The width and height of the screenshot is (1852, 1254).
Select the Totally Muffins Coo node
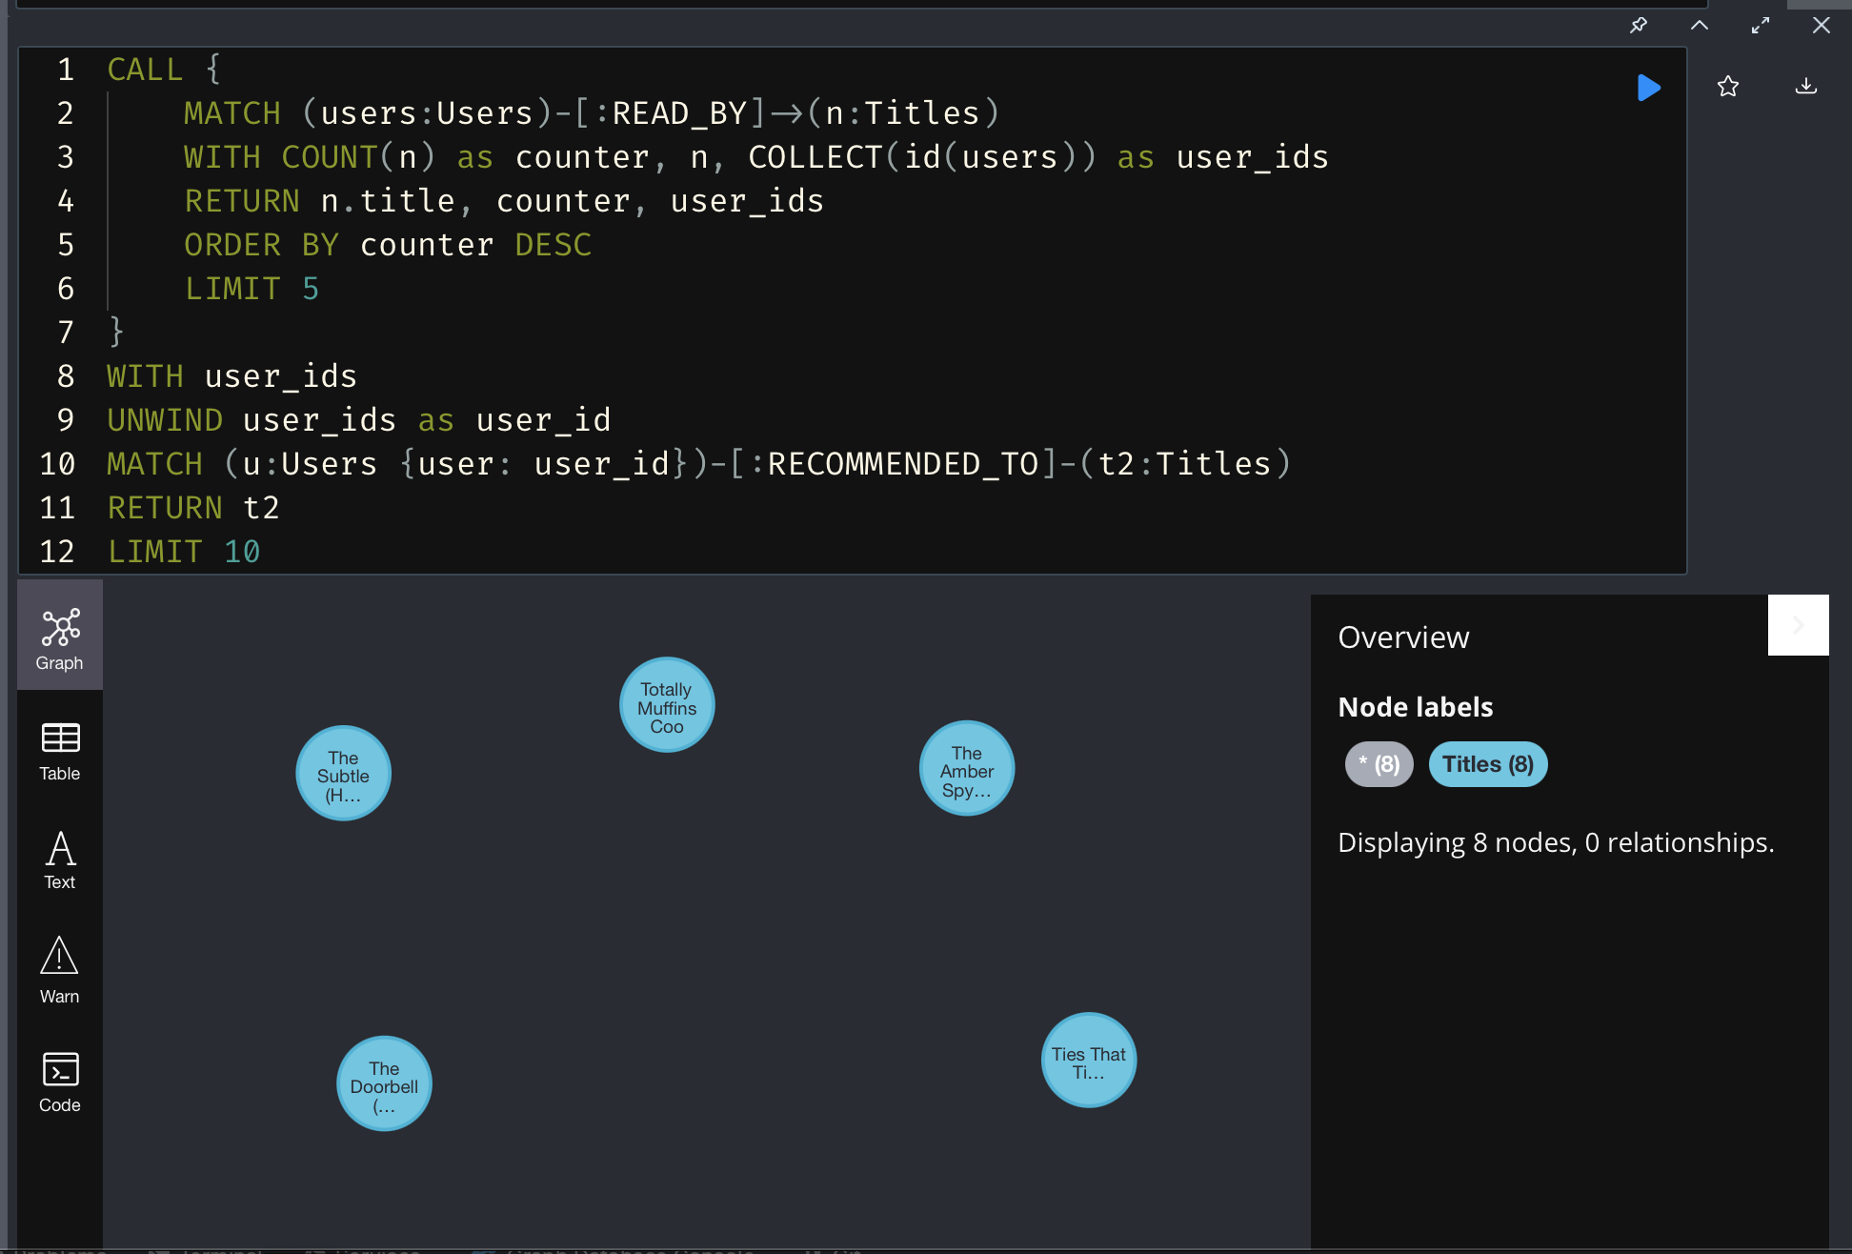point(667,706)
